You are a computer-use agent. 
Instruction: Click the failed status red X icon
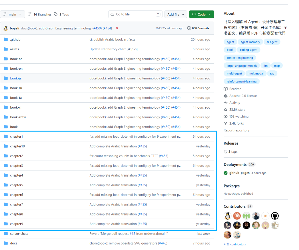(x=117, y=28)
